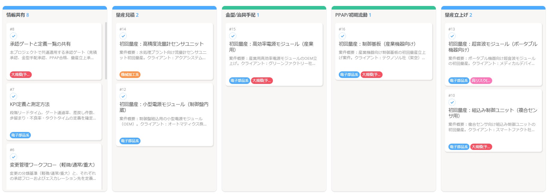Click the 情報共有 column's vertical scrollbar
550x195 pixels.
pos(106,51)
